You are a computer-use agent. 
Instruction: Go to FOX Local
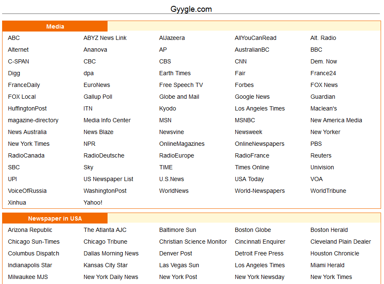coord(22,97)
